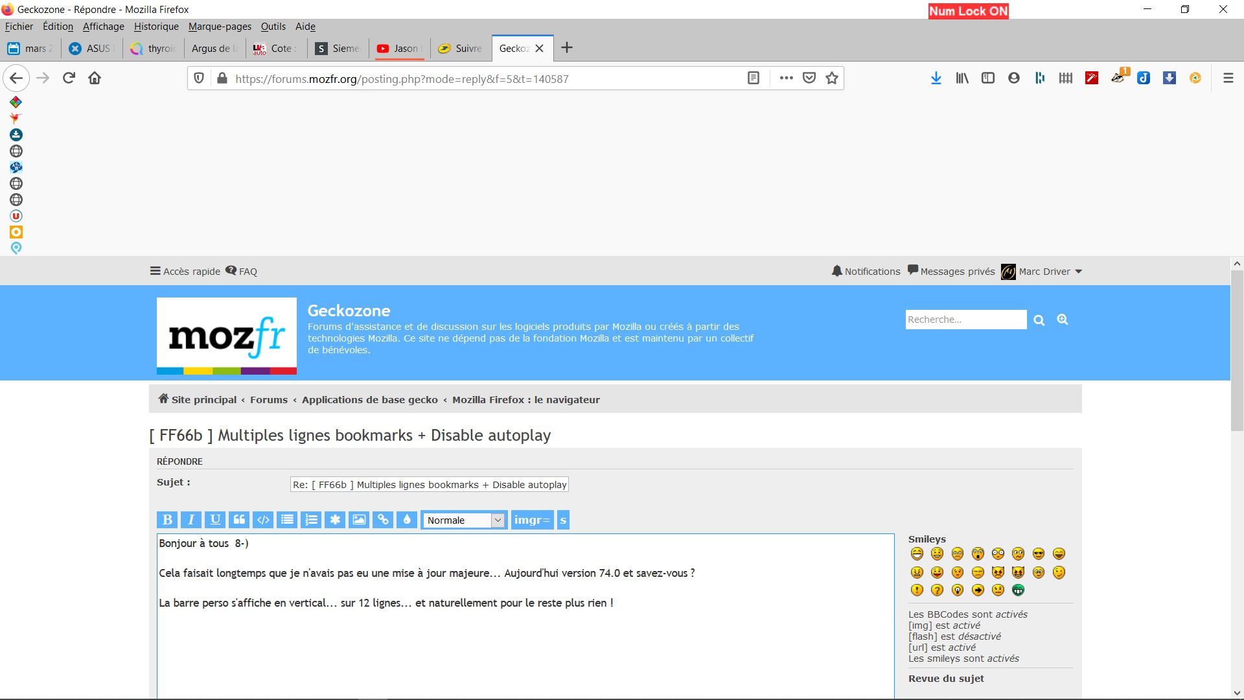Insert numbered list via ordered list icon
Viewport: 1244px width, 700px height.
[311, 520]
